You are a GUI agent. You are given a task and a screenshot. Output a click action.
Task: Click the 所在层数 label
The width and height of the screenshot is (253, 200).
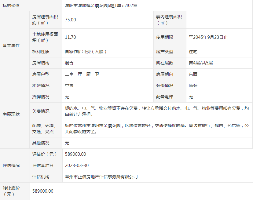coord(165,63)
